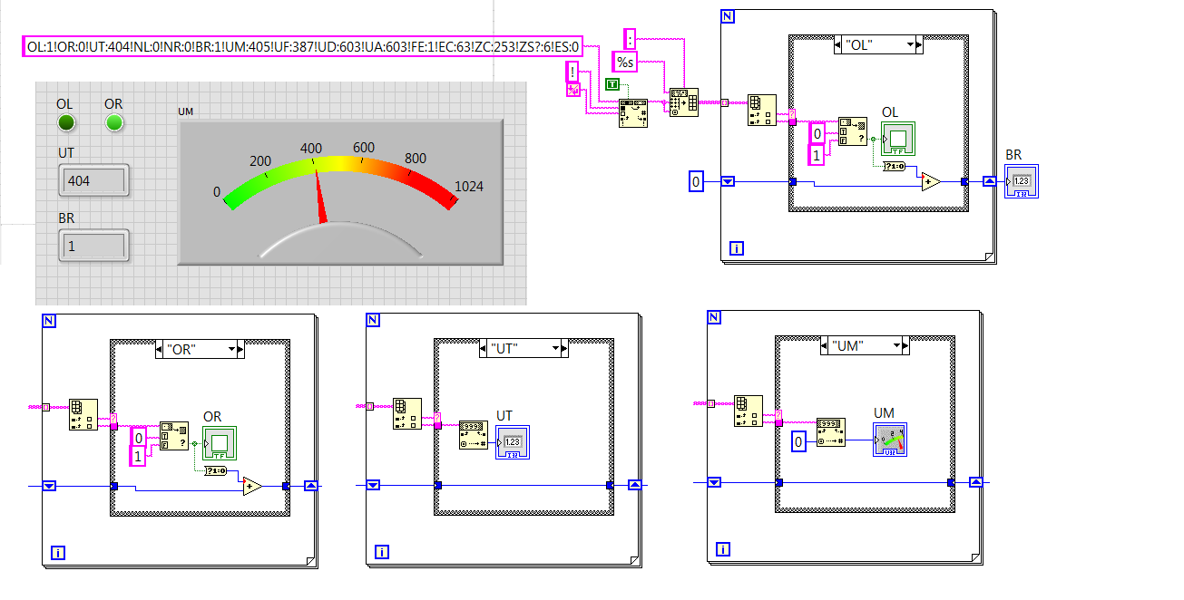The height and width of the screenshot is (600, 1184).
Task: Click the UM label above the gauge
Action: (x=185, y=111)
